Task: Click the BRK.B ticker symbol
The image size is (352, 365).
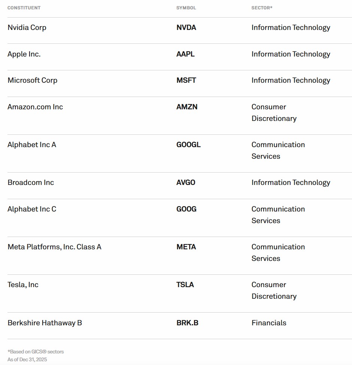Action: [x=187, y=323]
